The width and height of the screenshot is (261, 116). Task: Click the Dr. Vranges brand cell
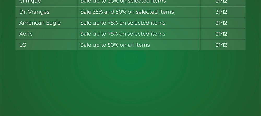tap(34, 12)
